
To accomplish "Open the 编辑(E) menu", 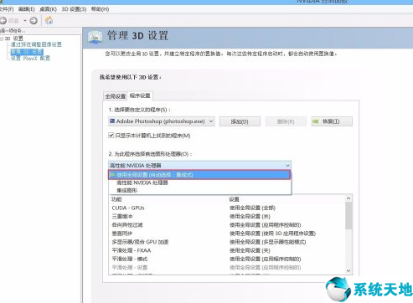I will click(27, 9).
